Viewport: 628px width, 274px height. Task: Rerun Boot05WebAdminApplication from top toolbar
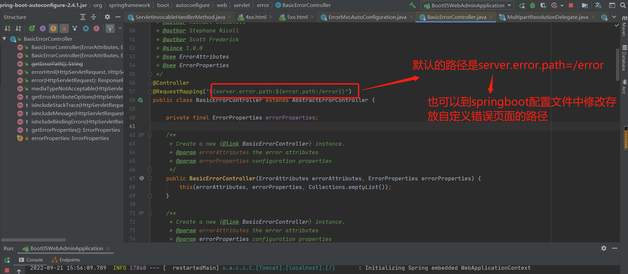pyautogui.click(x=522, y=5)
